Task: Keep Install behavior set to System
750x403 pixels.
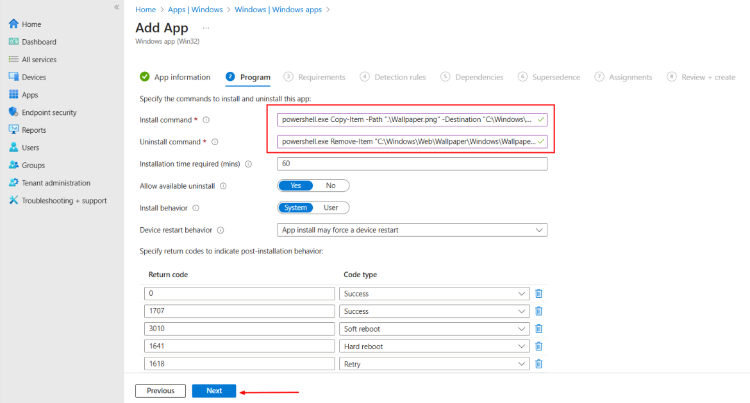Action: tap(296, 207)
